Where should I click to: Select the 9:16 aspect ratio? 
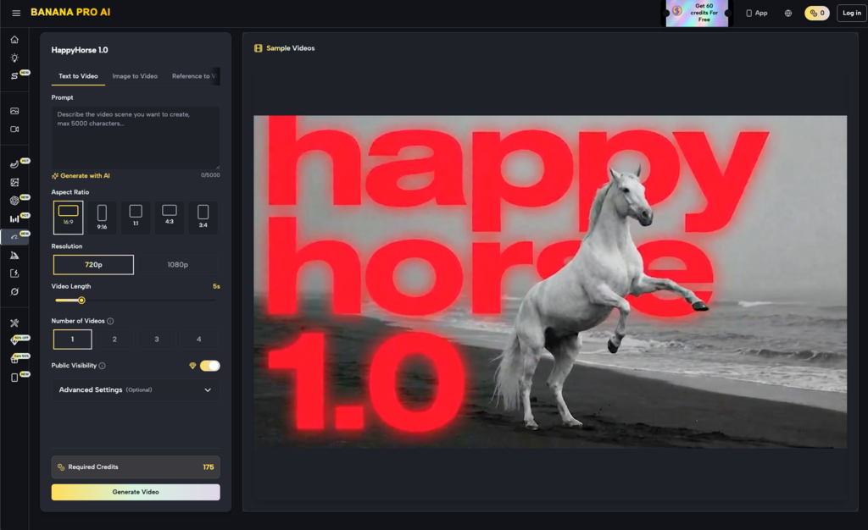click(x=102, y=217)
